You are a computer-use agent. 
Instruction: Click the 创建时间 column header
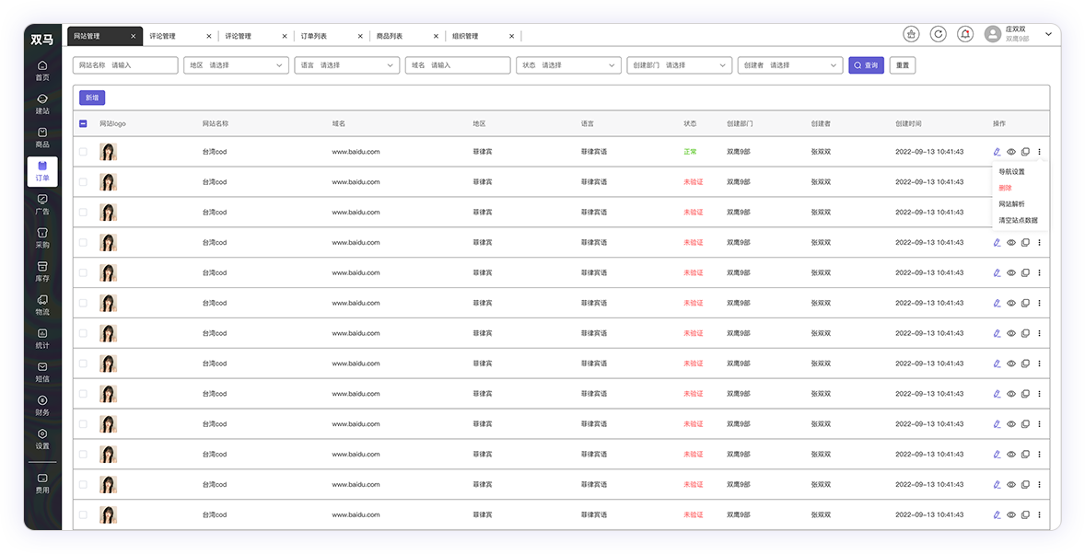click(x=908, y=124)
